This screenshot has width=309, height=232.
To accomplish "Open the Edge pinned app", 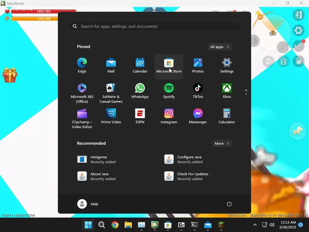I will click(82, 66).
